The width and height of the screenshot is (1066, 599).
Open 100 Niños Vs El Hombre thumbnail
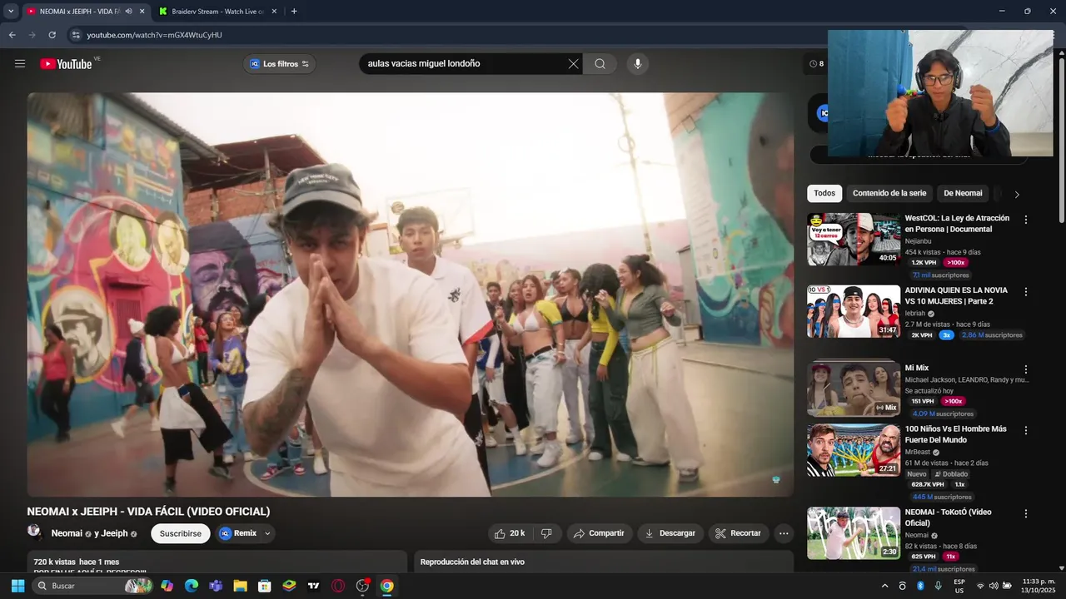pos(854,450)
